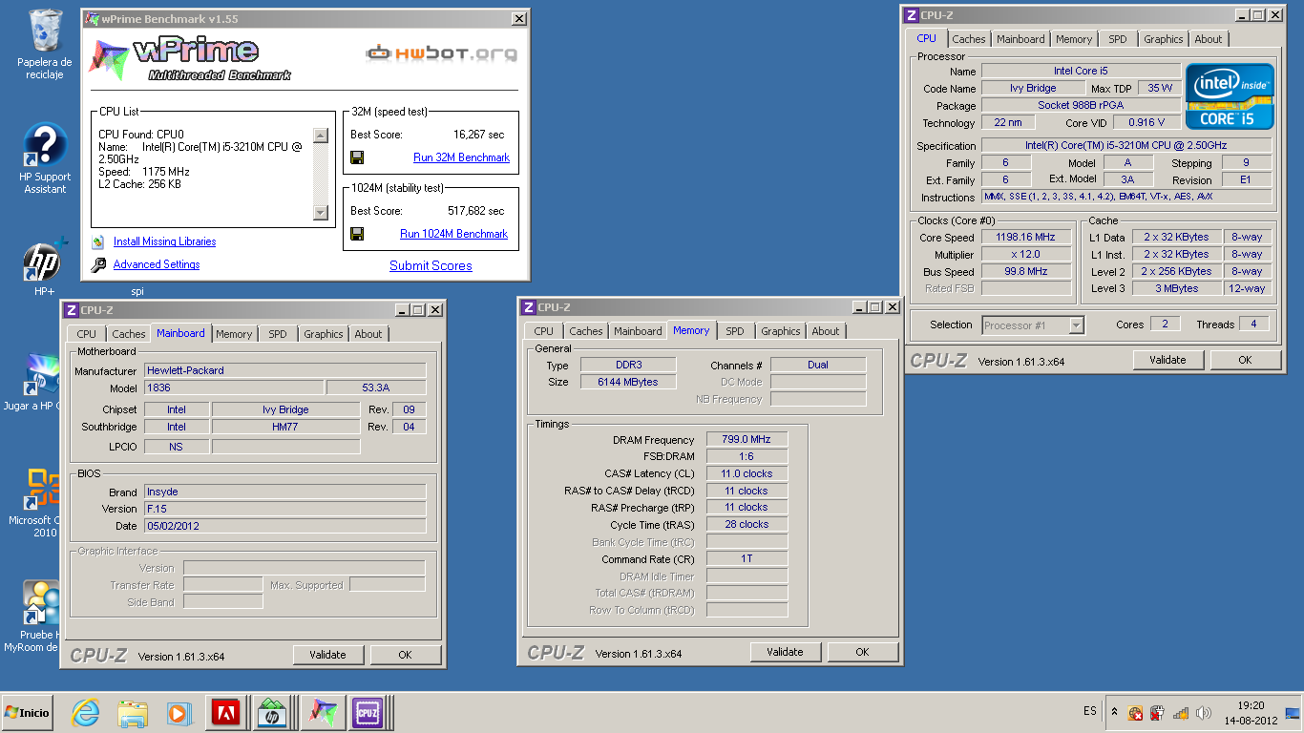Click the 16,267 sec best score
The image size is (1304, 733).
click(x=478, y=135)
